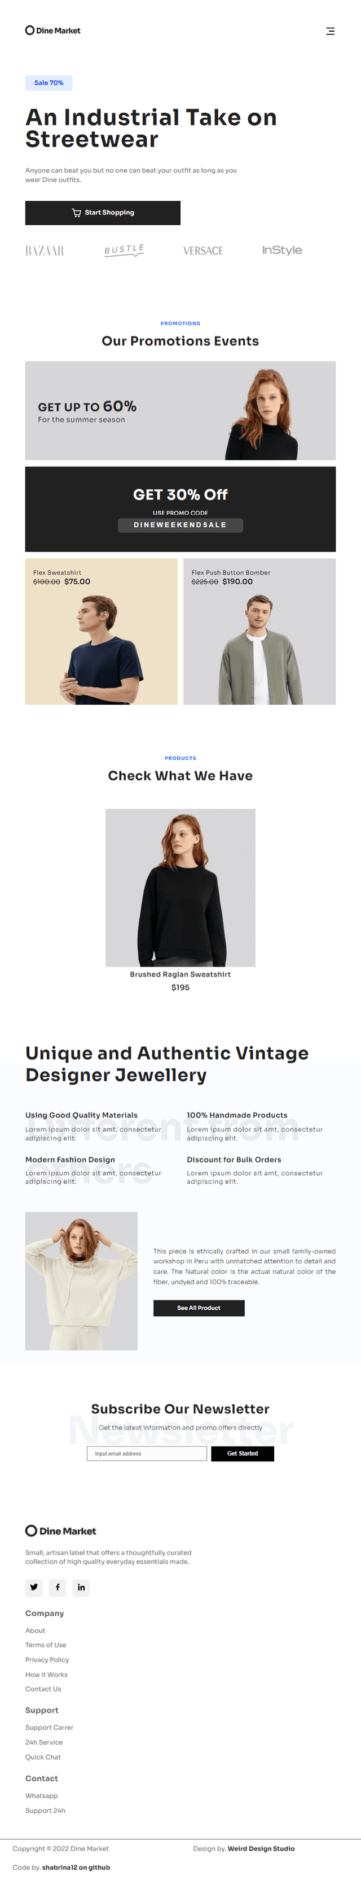Click the Start Shopping button
The height and width of the screenshot is (1881, 361).
coord(103,213)
